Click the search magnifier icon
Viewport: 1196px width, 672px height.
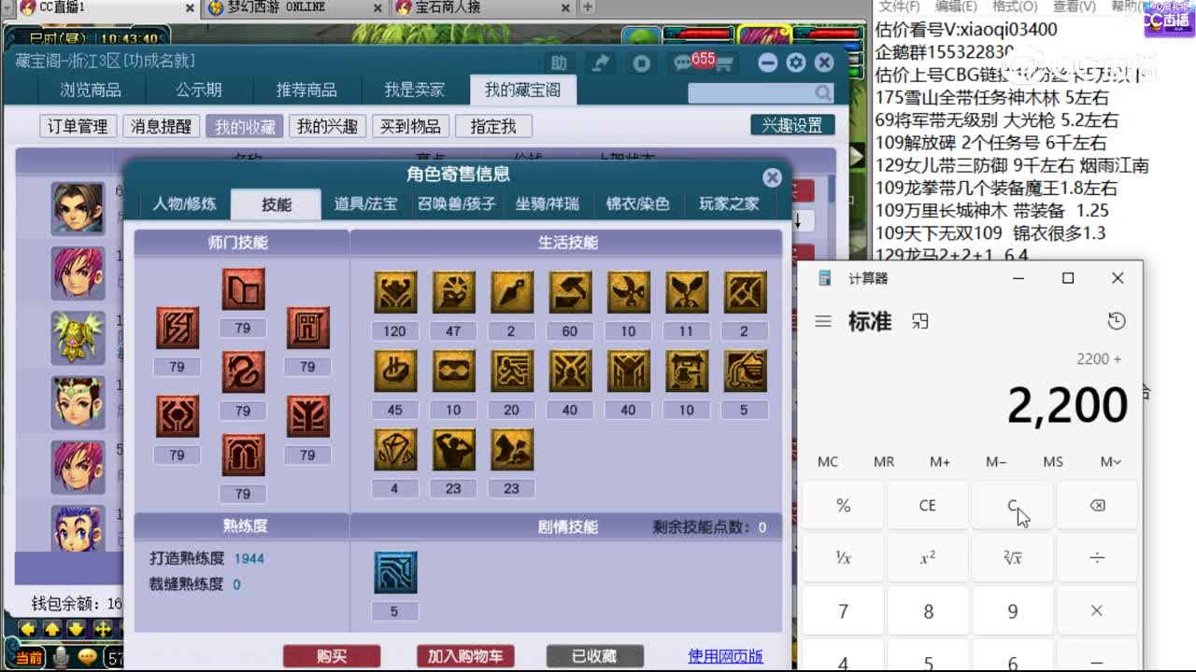821,92
